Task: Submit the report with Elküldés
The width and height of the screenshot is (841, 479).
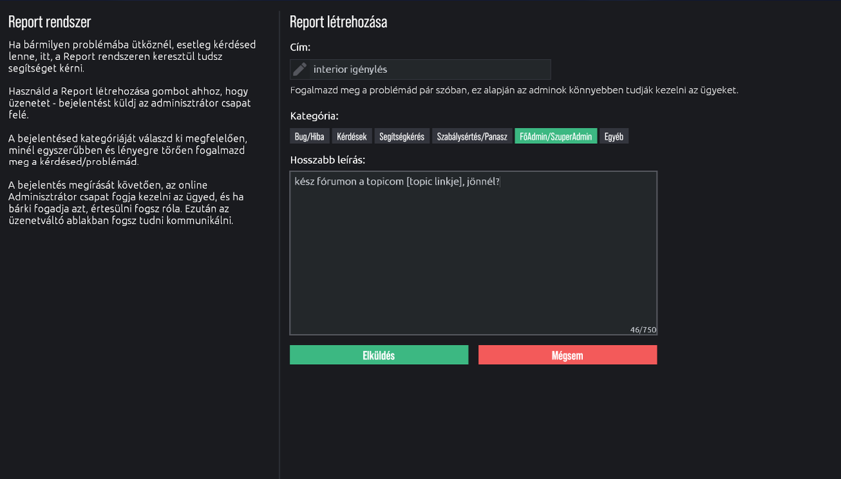Action: 379,355
